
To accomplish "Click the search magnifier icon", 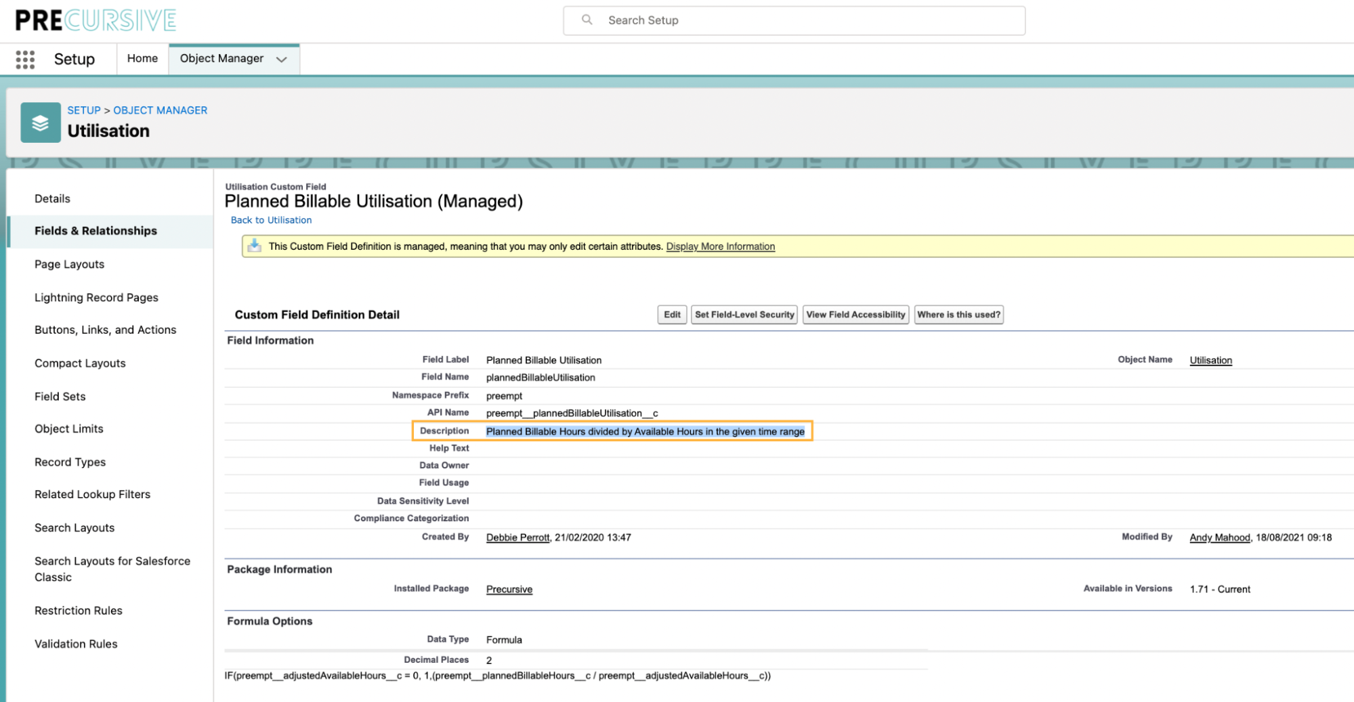I will tap(587, 20).
